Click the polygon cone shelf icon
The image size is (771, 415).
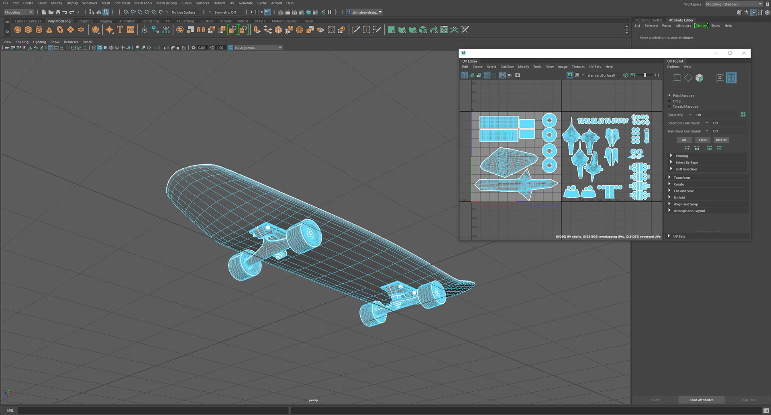(49, 30)
